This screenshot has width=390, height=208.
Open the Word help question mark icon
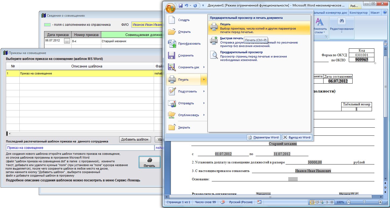pos(385,13)
